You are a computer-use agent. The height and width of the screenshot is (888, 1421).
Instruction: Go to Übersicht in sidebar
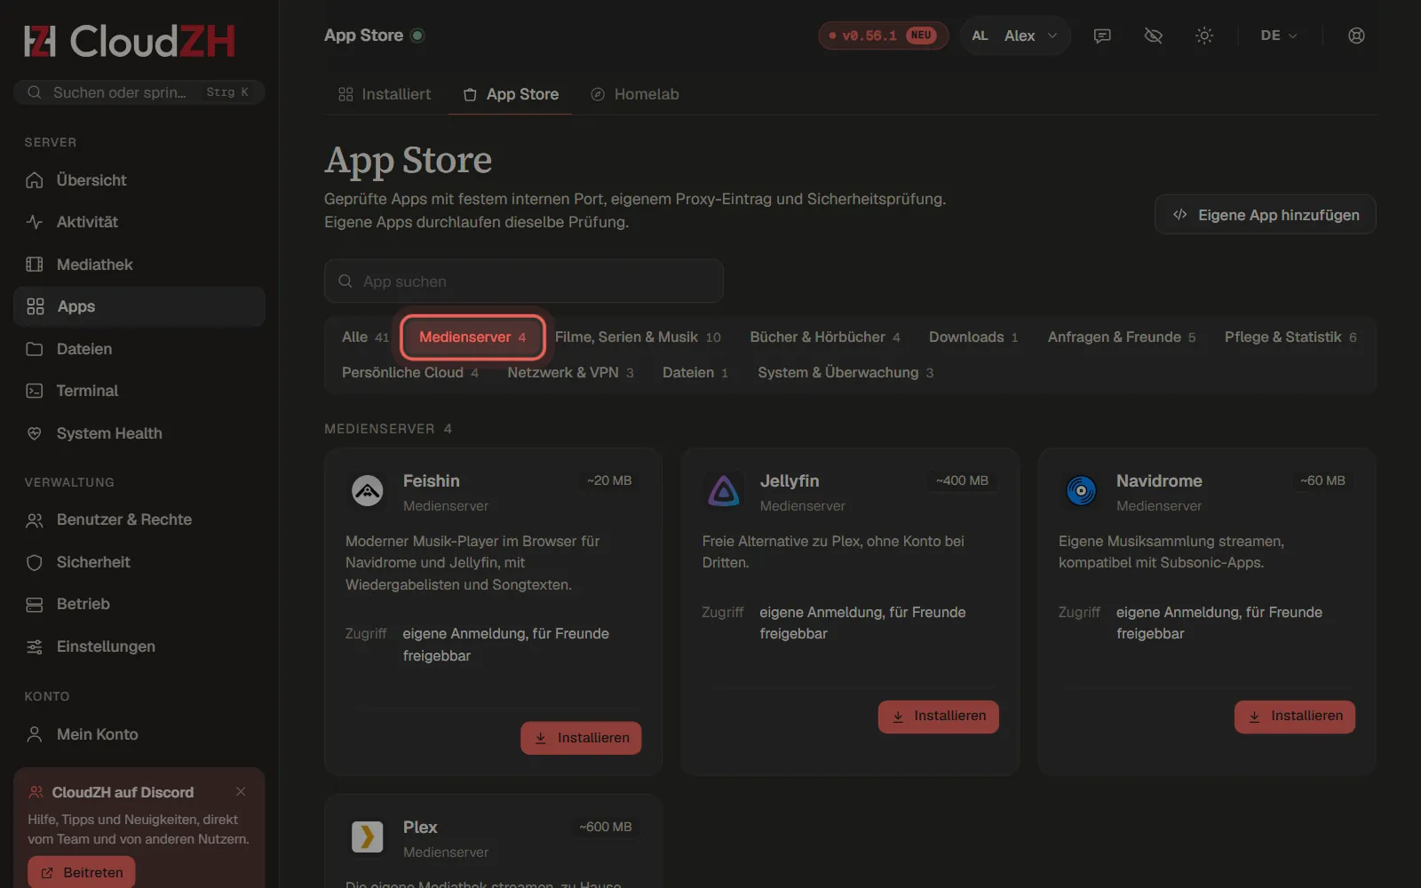click(x=139, y=180)
